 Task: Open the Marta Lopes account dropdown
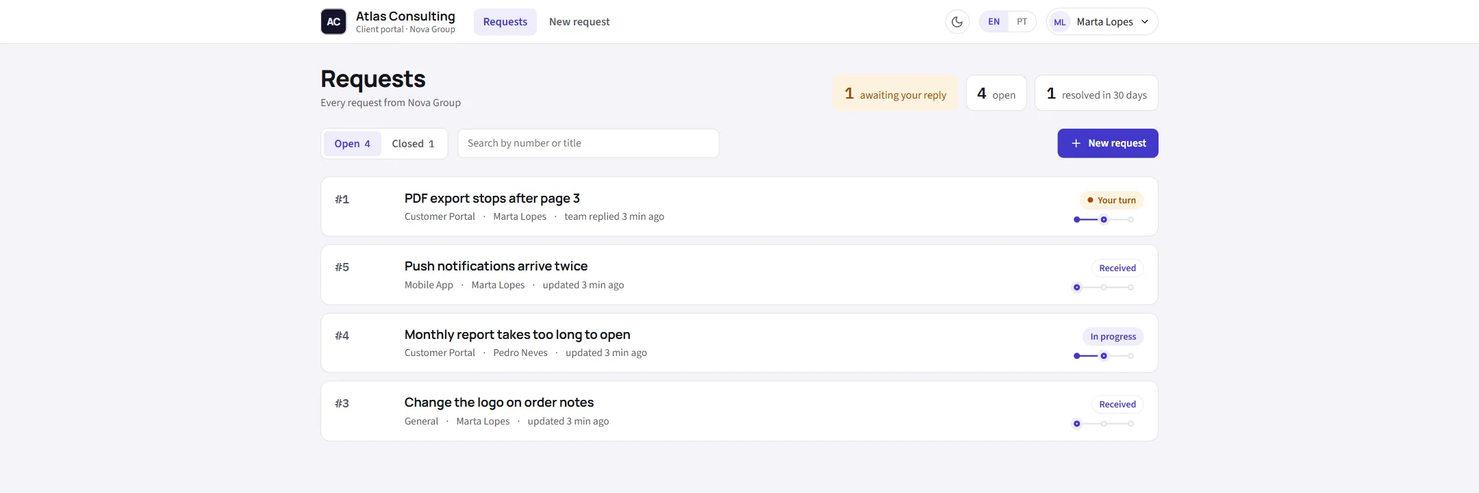(1102, 22)
